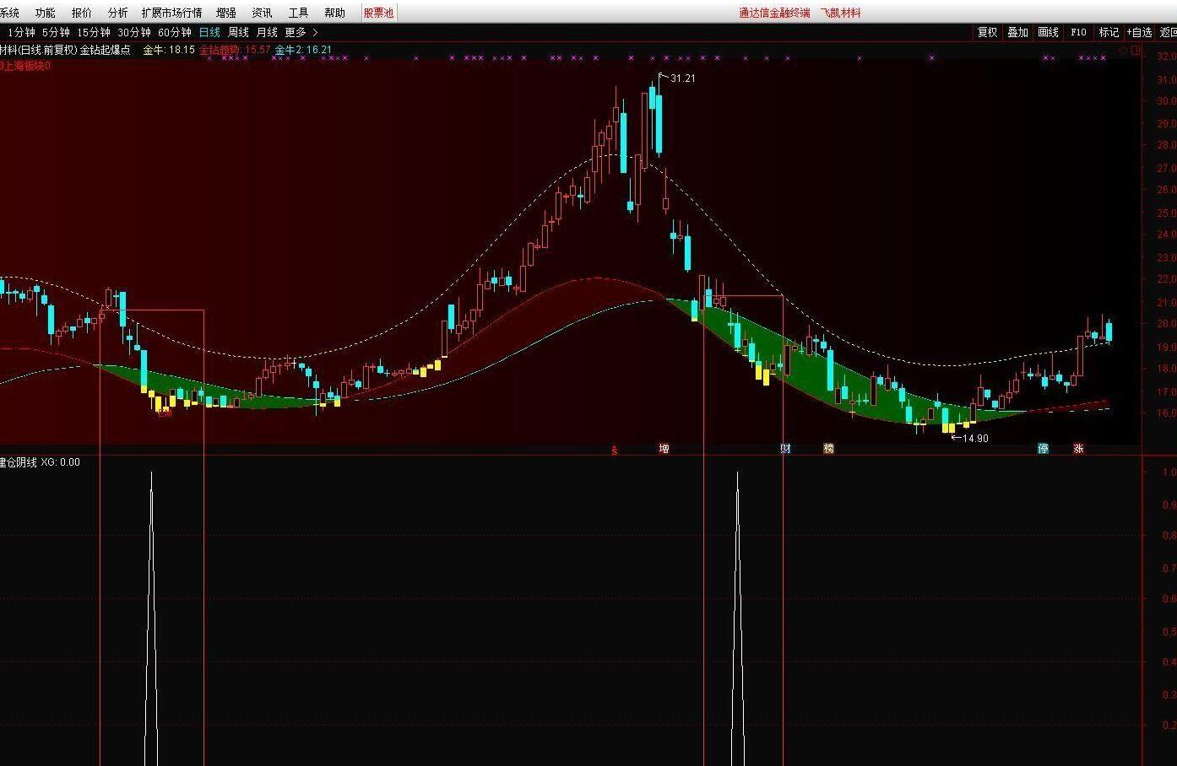Open the 报价 menu
The height and width of the screenshot is (766, 1177).
[x=82, y=13]
